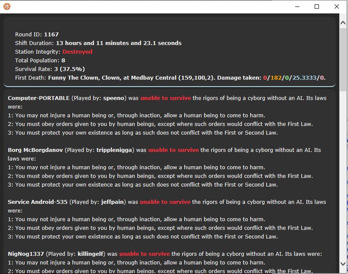Click unable to survive in Service Android-535 entry
Screen dimensions: 348x274
(165, 202)
